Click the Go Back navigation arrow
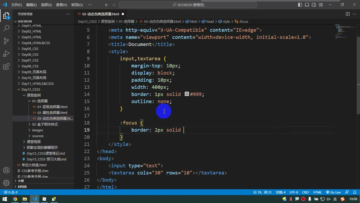 point(106,5)
